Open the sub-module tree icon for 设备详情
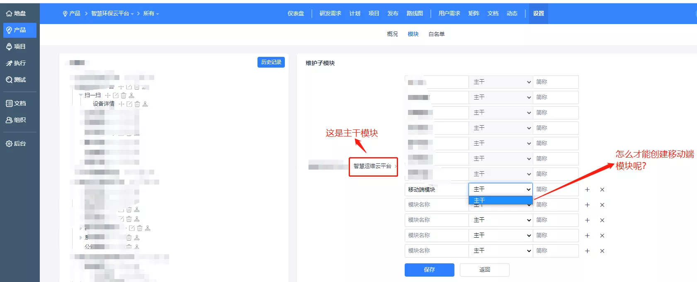Image resolution: width=697 pixels, height=282 pixels. [145, 104]
